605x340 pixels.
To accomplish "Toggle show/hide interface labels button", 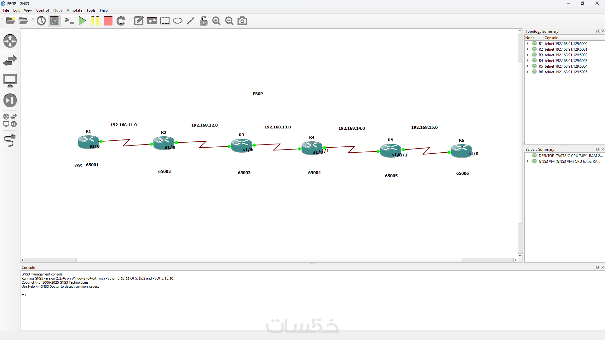I will (x=54, y=21).
